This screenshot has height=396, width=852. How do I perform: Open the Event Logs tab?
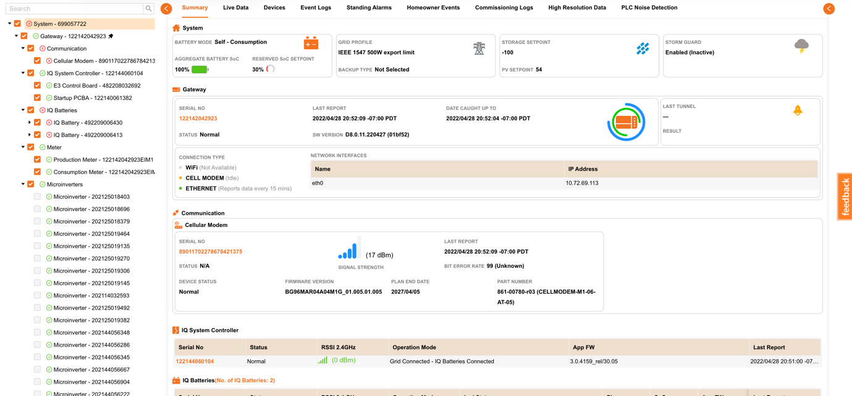point(316,8)
